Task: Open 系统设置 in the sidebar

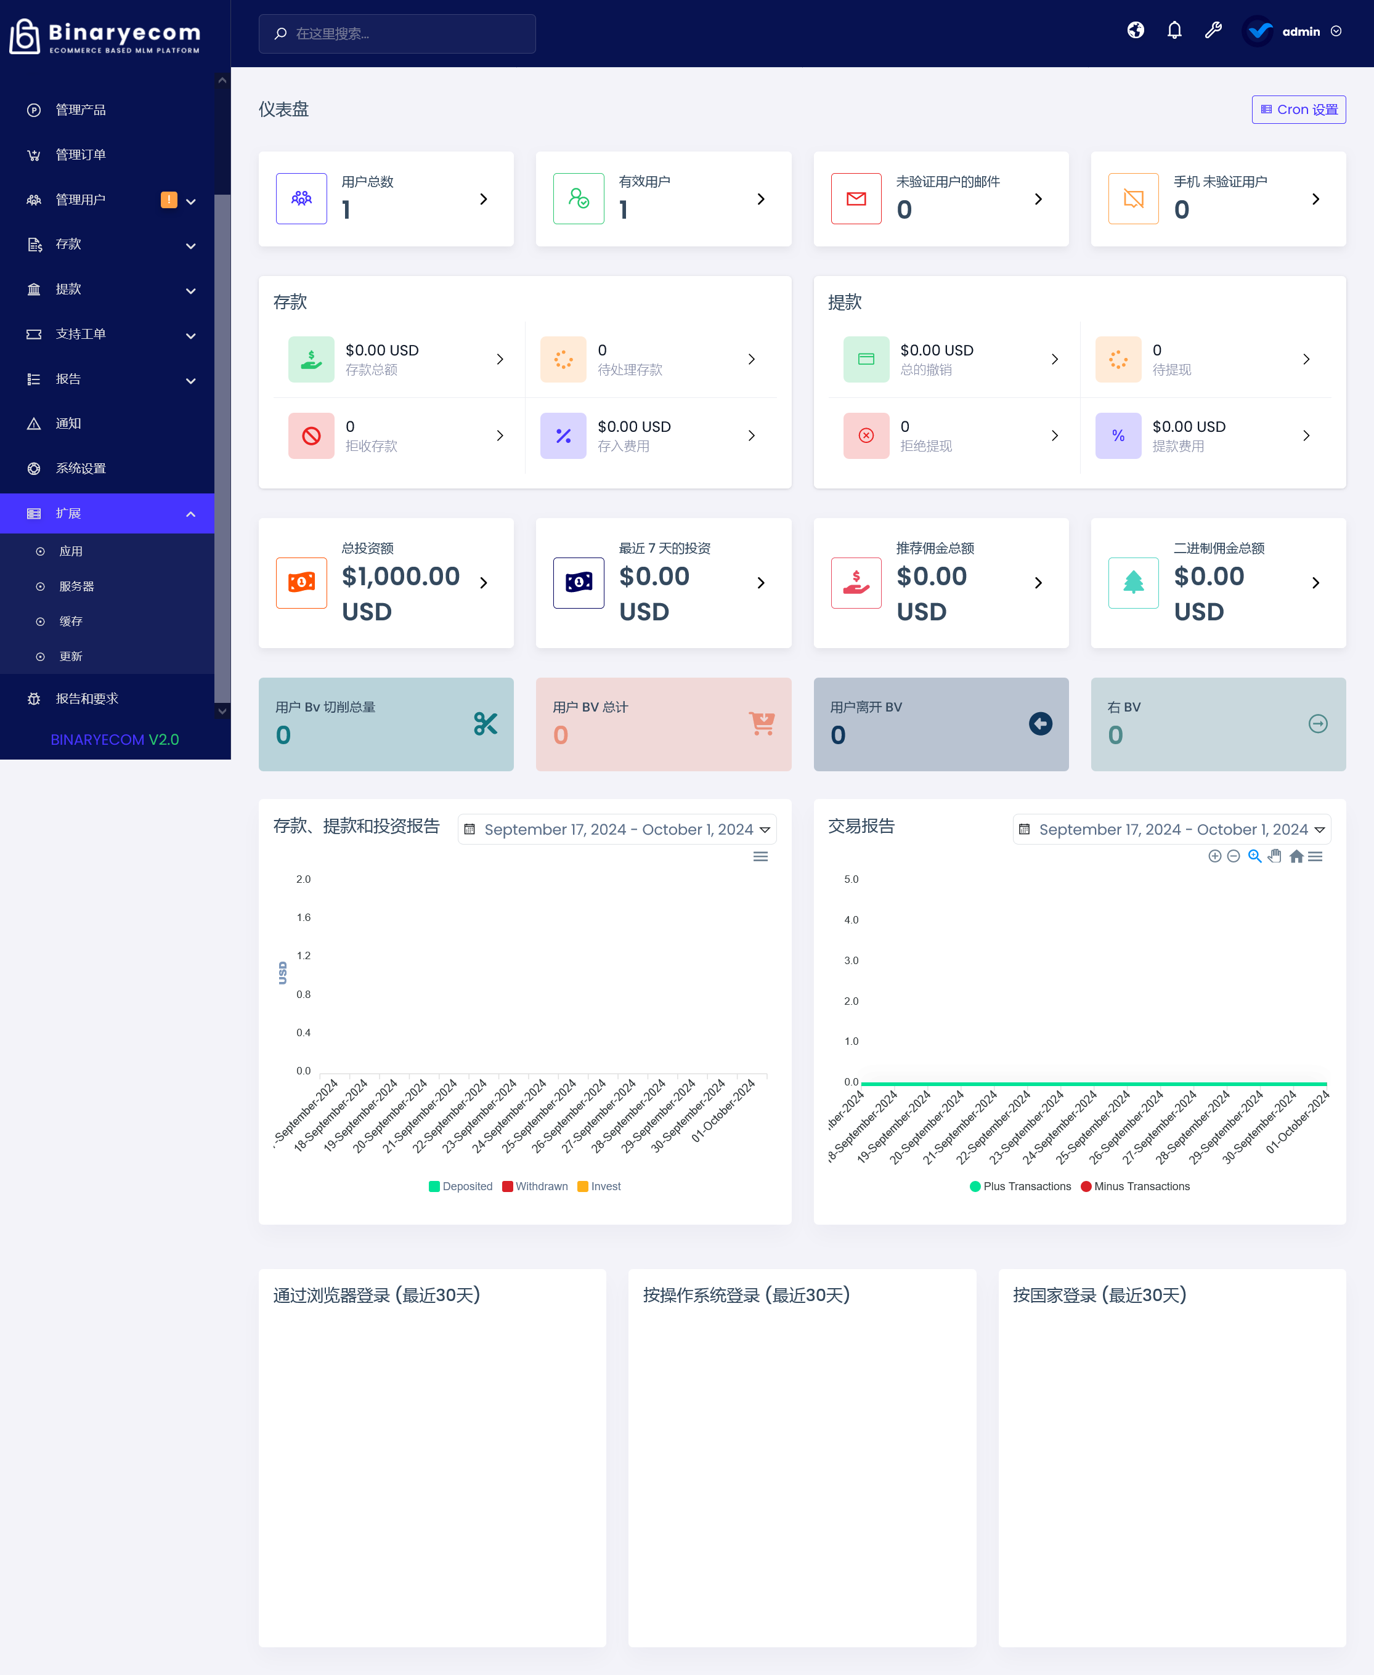Action: [x=80, y=468]
